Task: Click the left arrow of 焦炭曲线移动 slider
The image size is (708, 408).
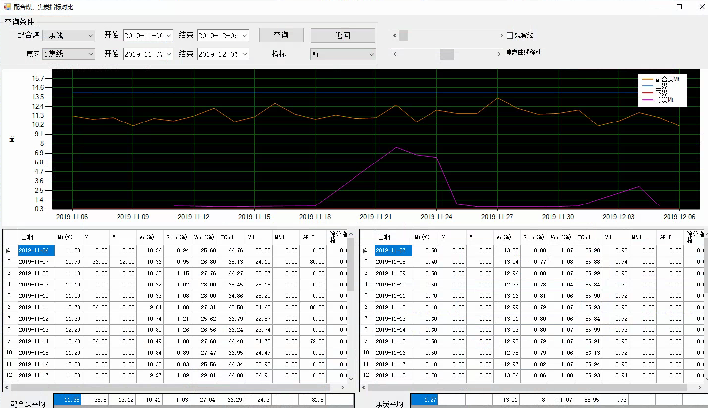Action: [x=395, y=54]
